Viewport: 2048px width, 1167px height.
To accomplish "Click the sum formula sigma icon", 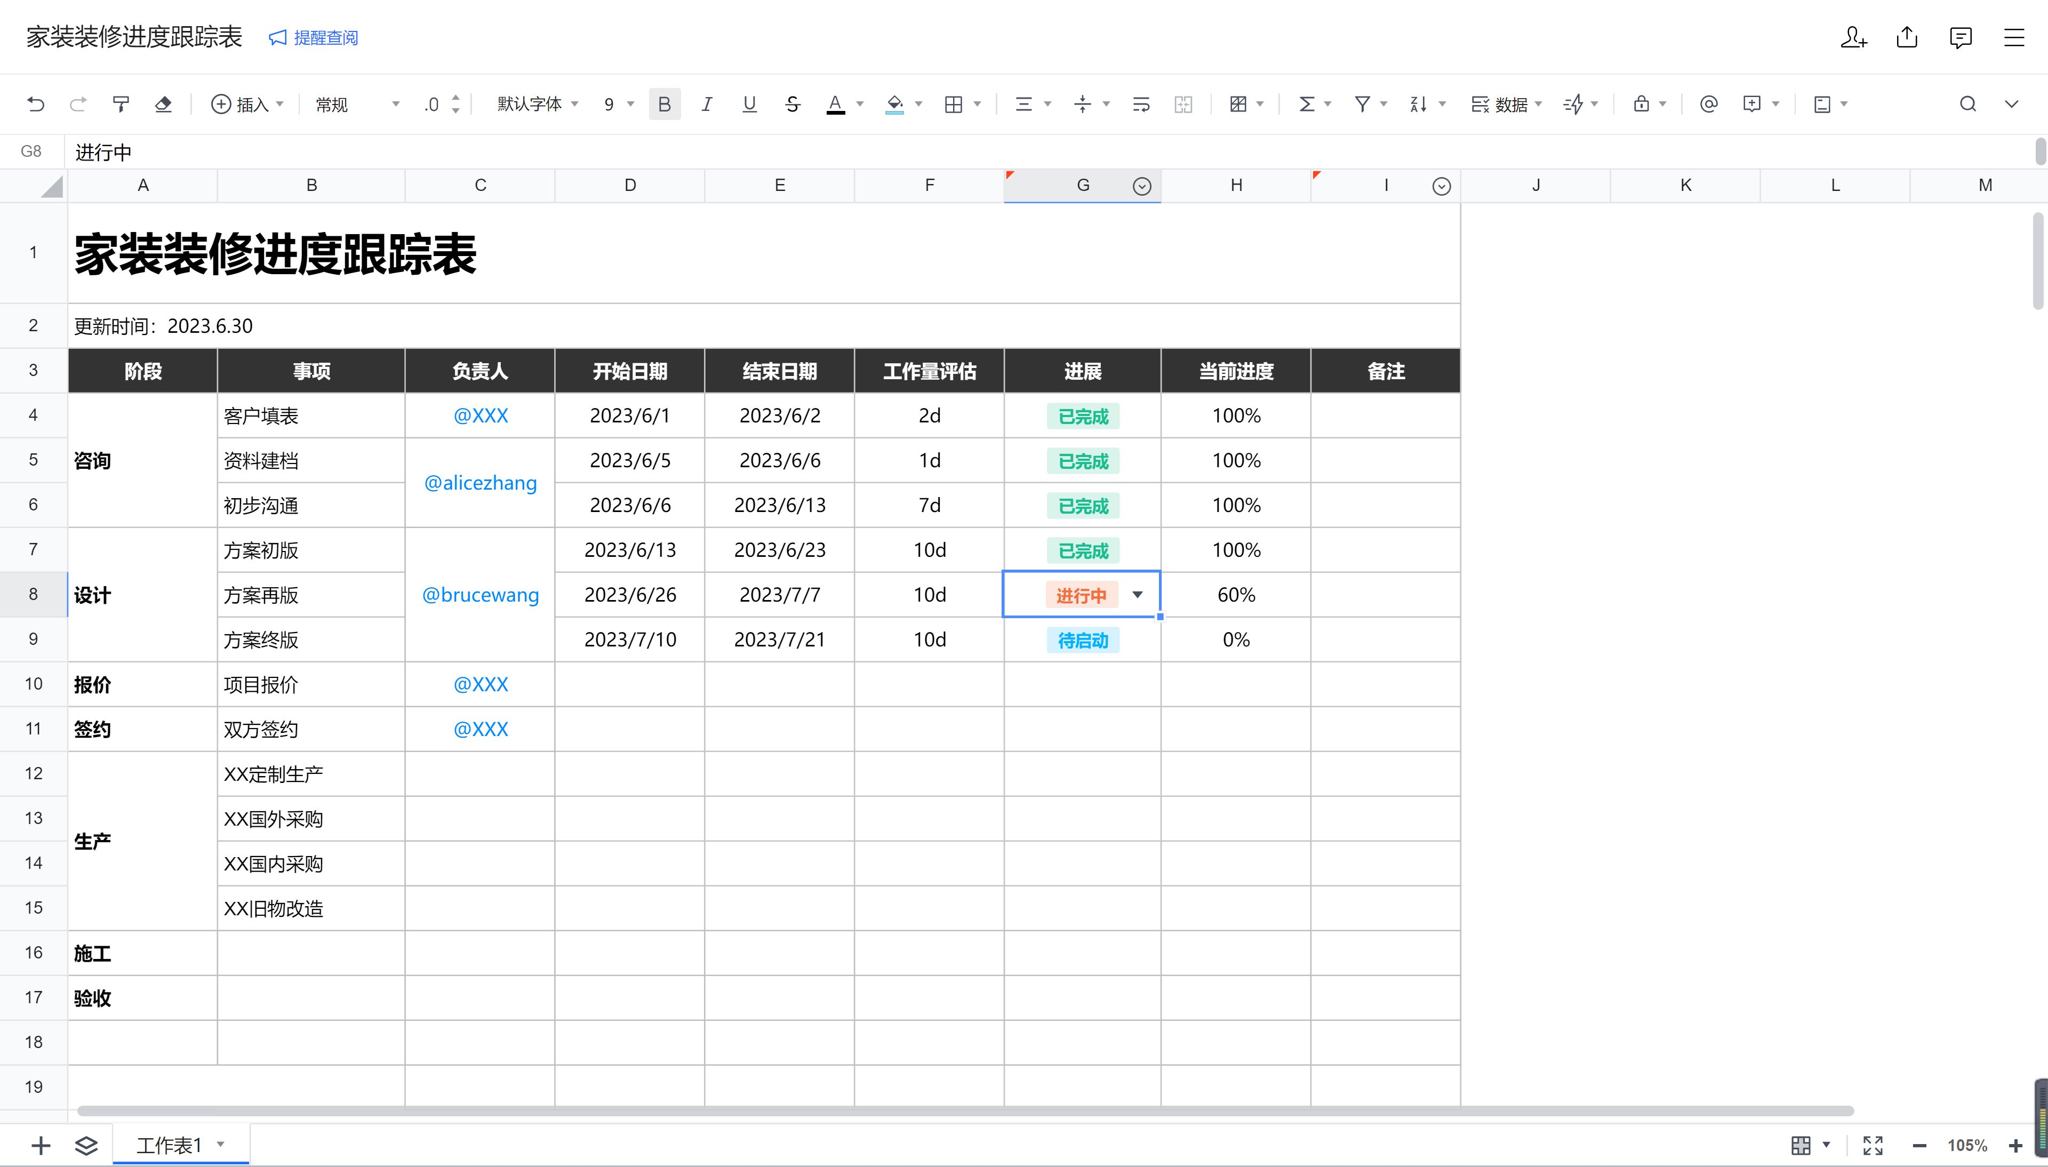I will pyautogui.click(x=1306, y=104).
